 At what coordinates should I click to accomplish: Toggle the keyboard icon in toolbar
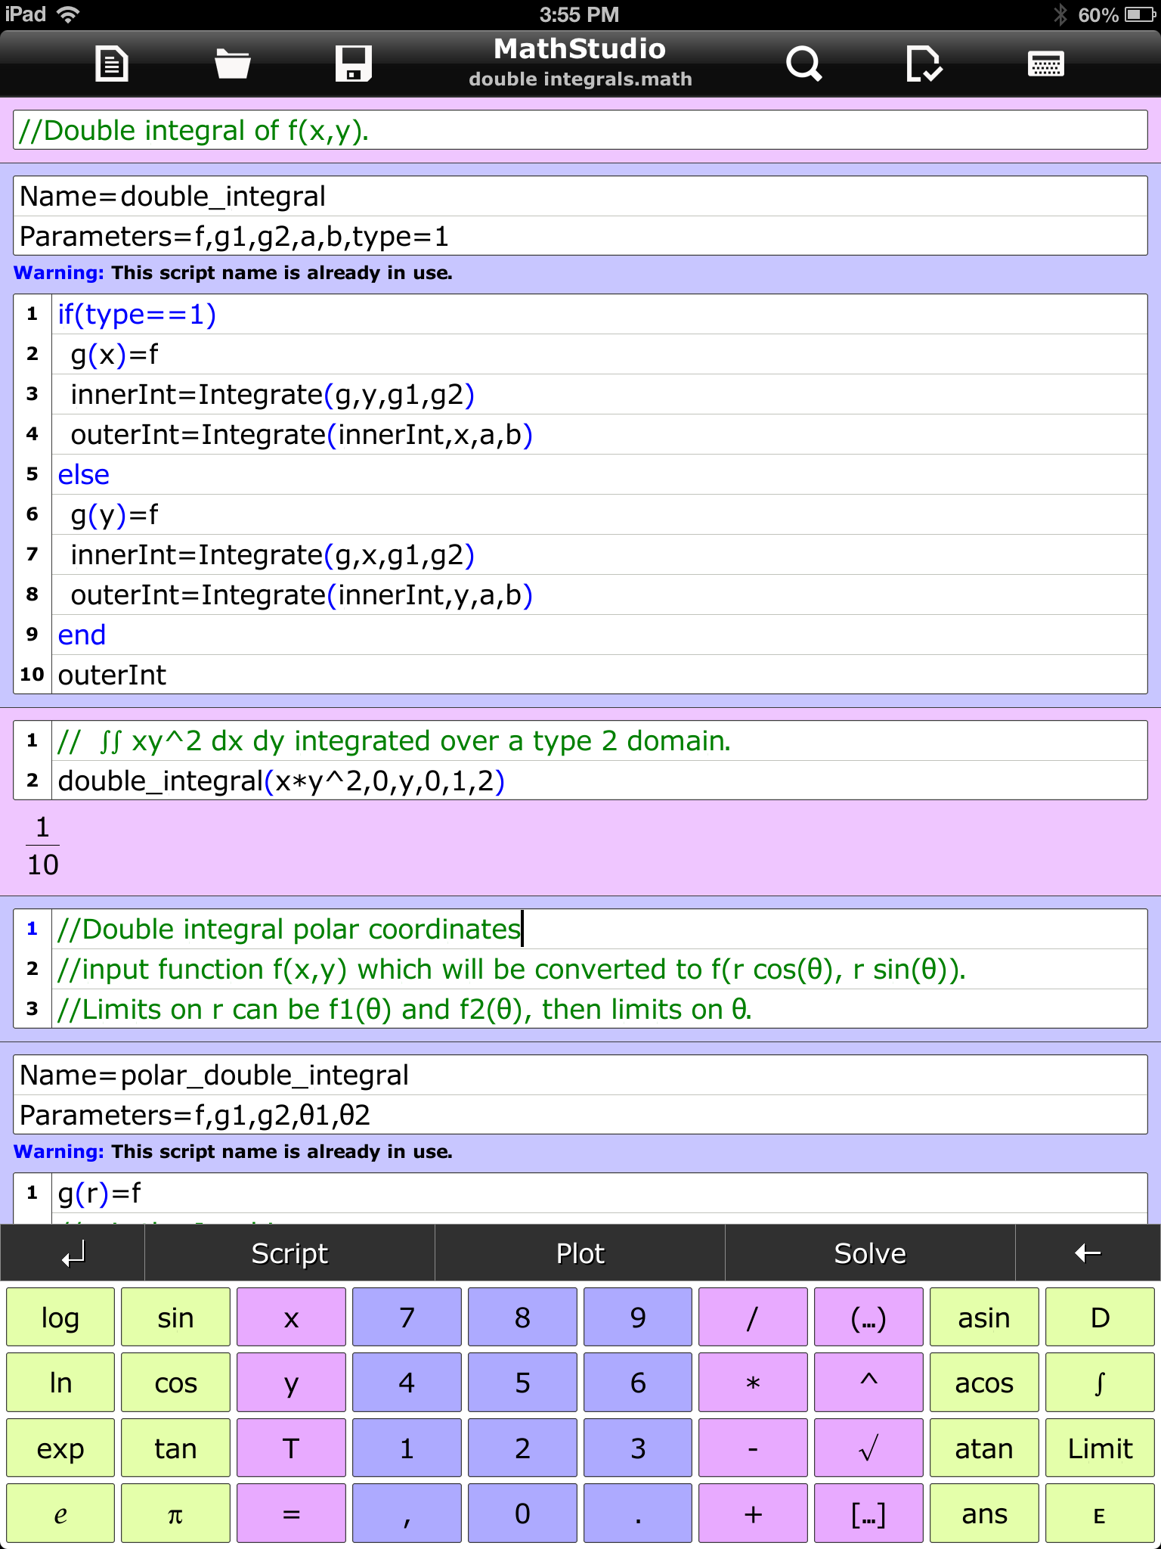1045,64
